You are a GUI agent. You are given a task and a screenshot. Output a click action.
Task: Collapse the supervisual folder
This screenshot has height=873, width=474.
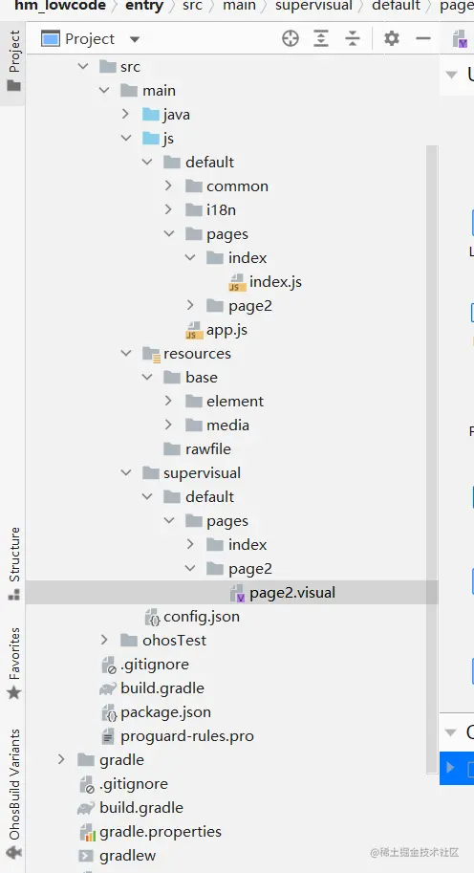point(126,472)
